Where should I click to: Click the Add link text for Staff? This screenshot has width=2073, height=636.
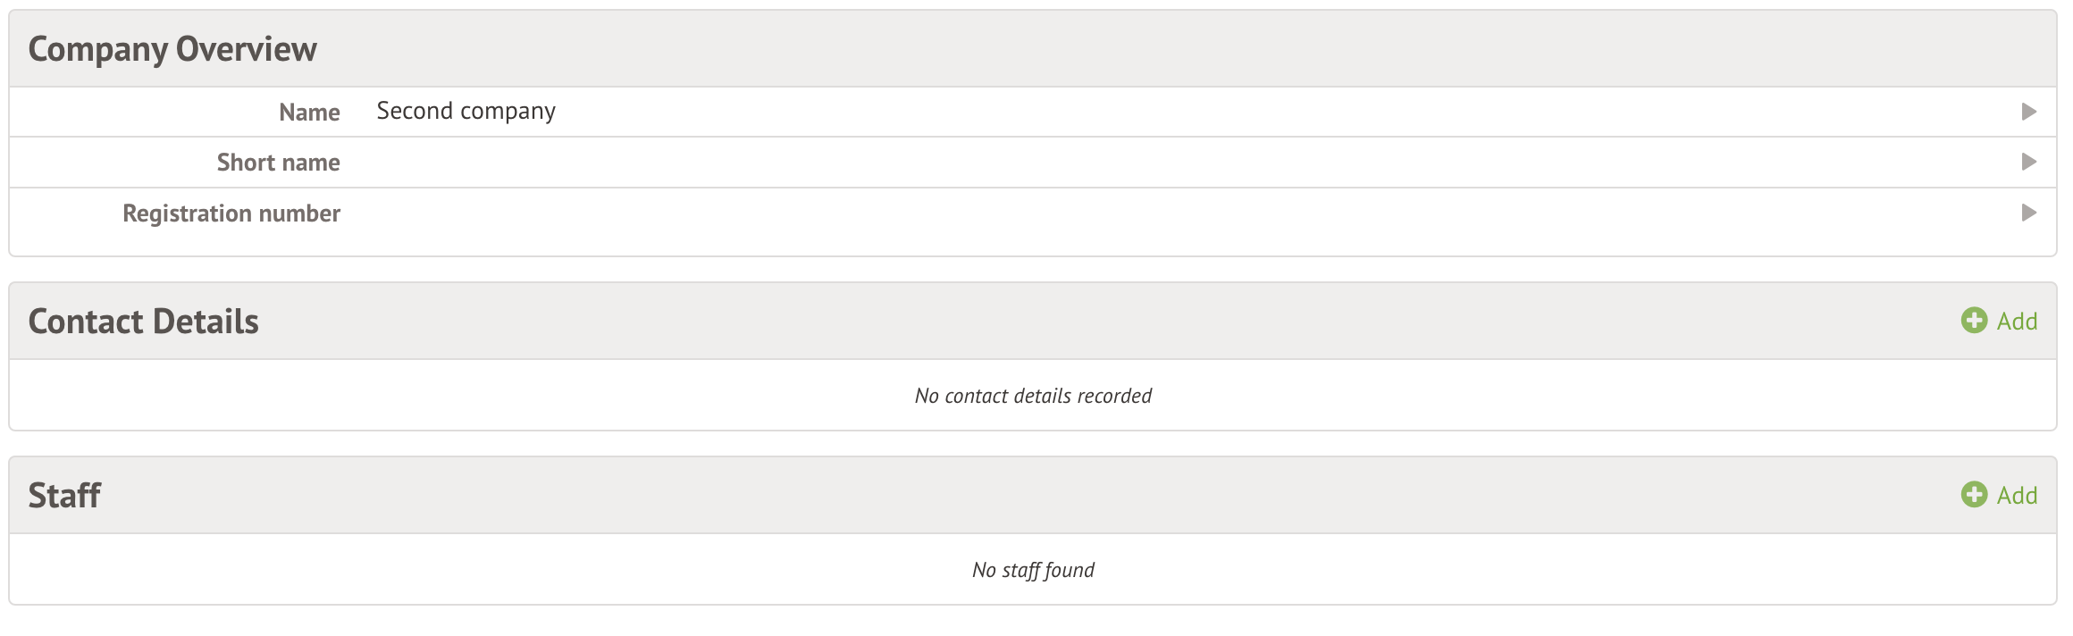click(2017, 496)
